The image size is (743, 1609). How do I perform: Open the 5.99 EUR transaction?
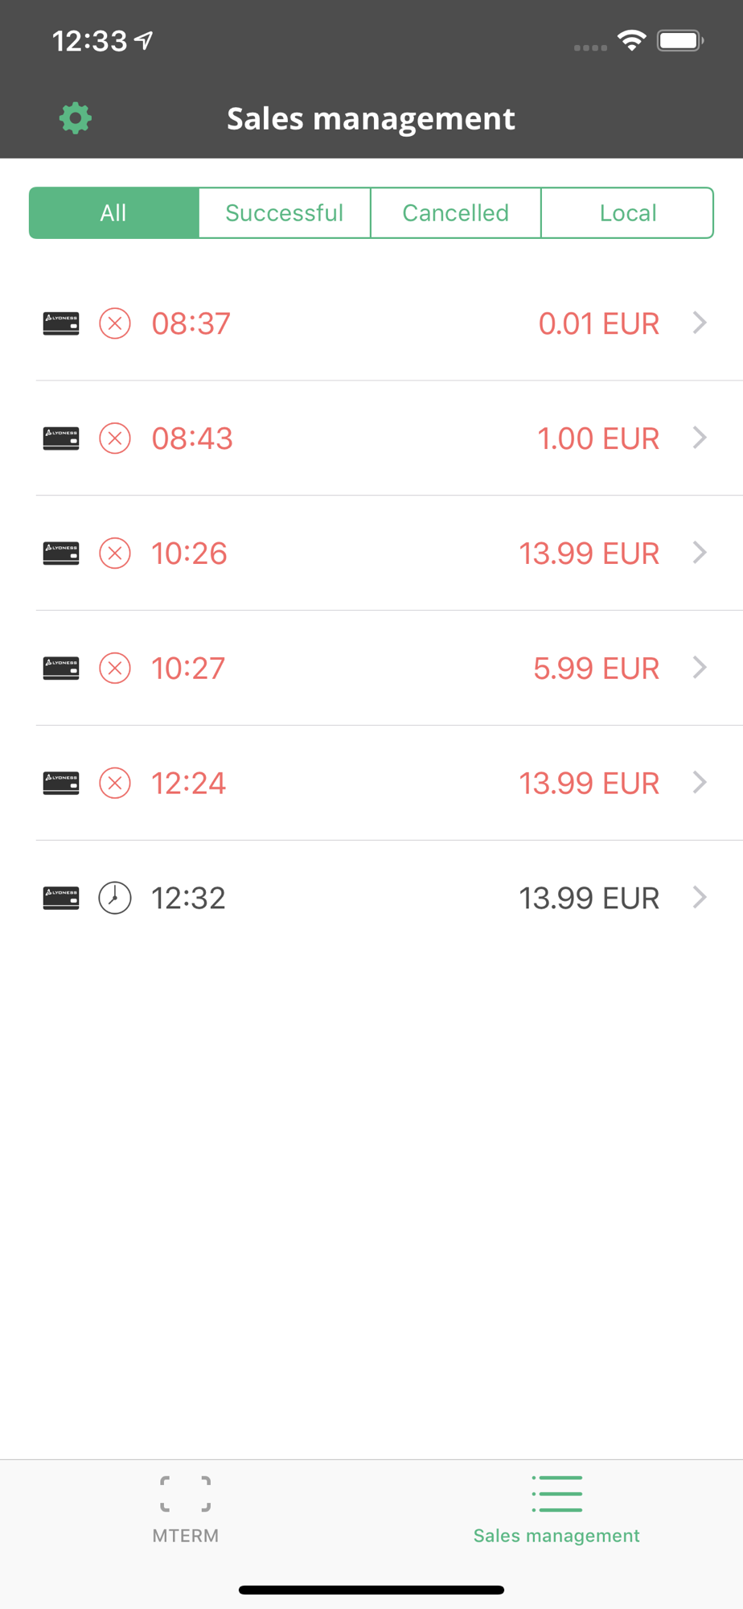(x=596, y=668)
